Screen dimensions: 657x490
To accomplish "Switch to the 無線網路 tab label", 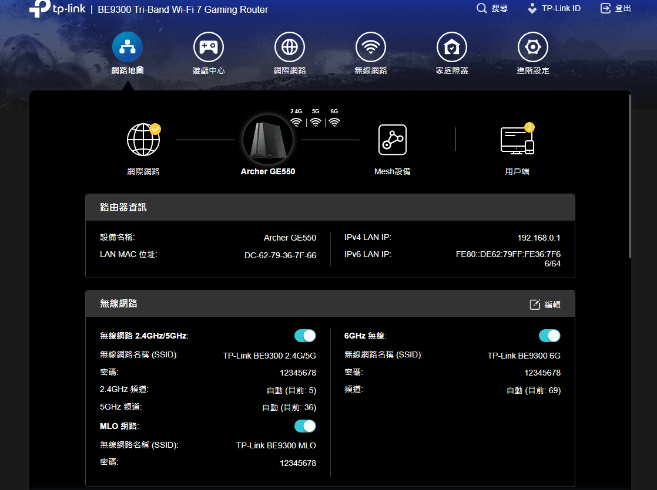I will coord(371,70).
